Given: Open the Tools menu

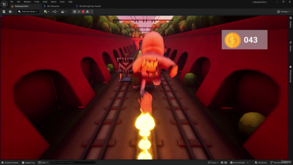Looking at the screenshot, I should (37, 2).
